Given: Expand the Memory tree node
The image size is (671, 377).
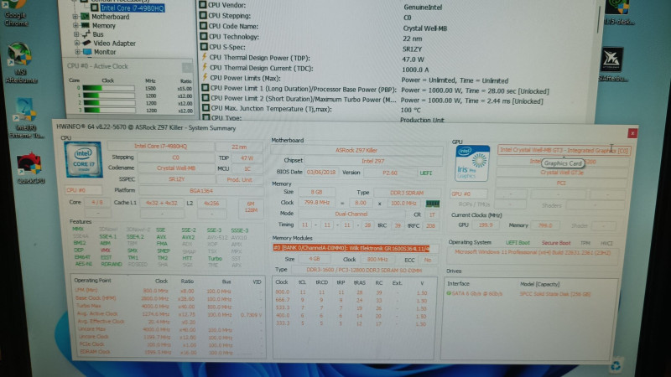Looking at the screenshot, I should [75, 26].
